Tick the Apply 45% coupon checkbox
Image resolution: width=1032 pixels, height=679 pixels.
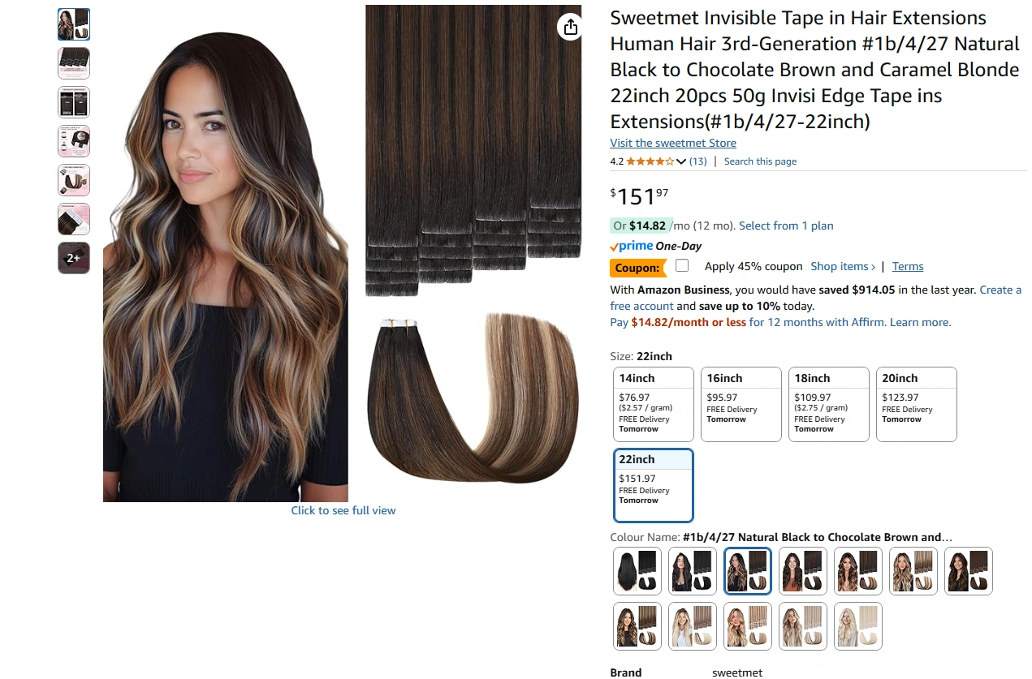[x=682, y=265]
